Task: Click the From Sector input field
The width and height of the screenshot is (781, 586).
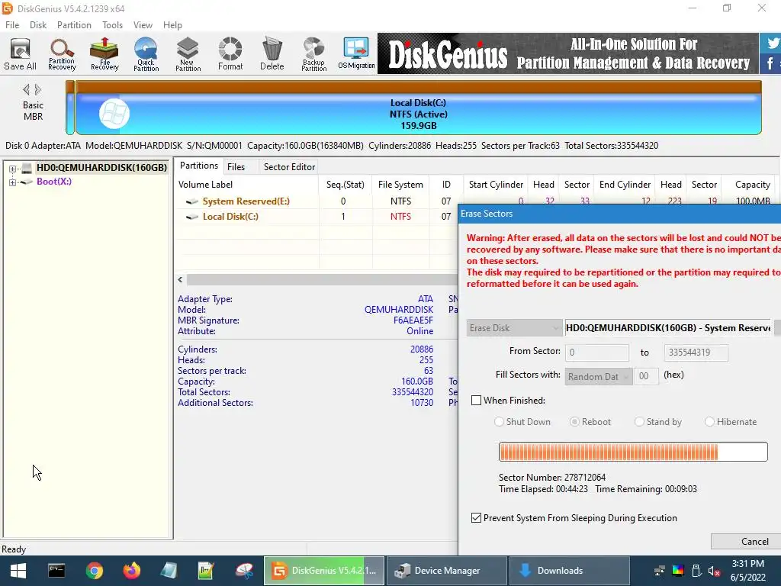Action: 596,353
